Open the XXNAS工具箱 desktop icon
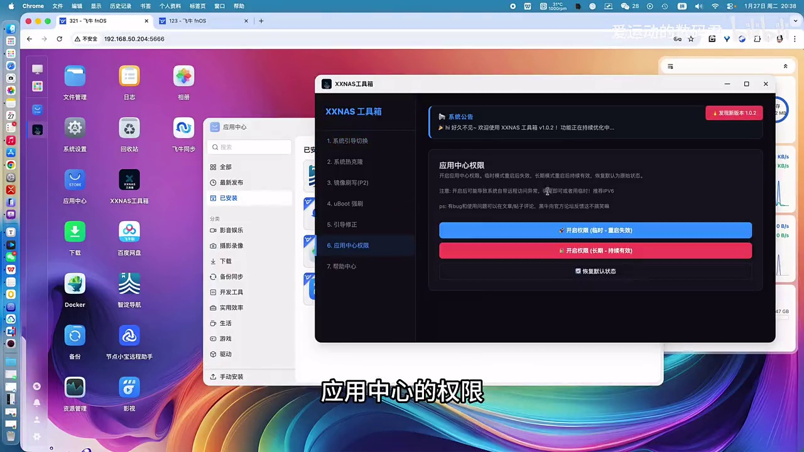804x452 pixels. (x=129, y=180)
